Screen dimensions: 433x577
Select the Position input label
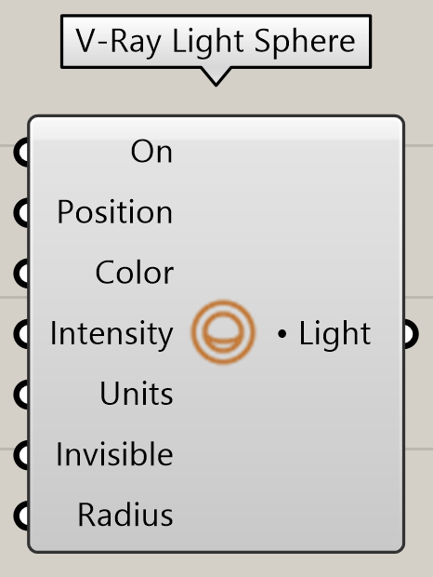(114, 212)
